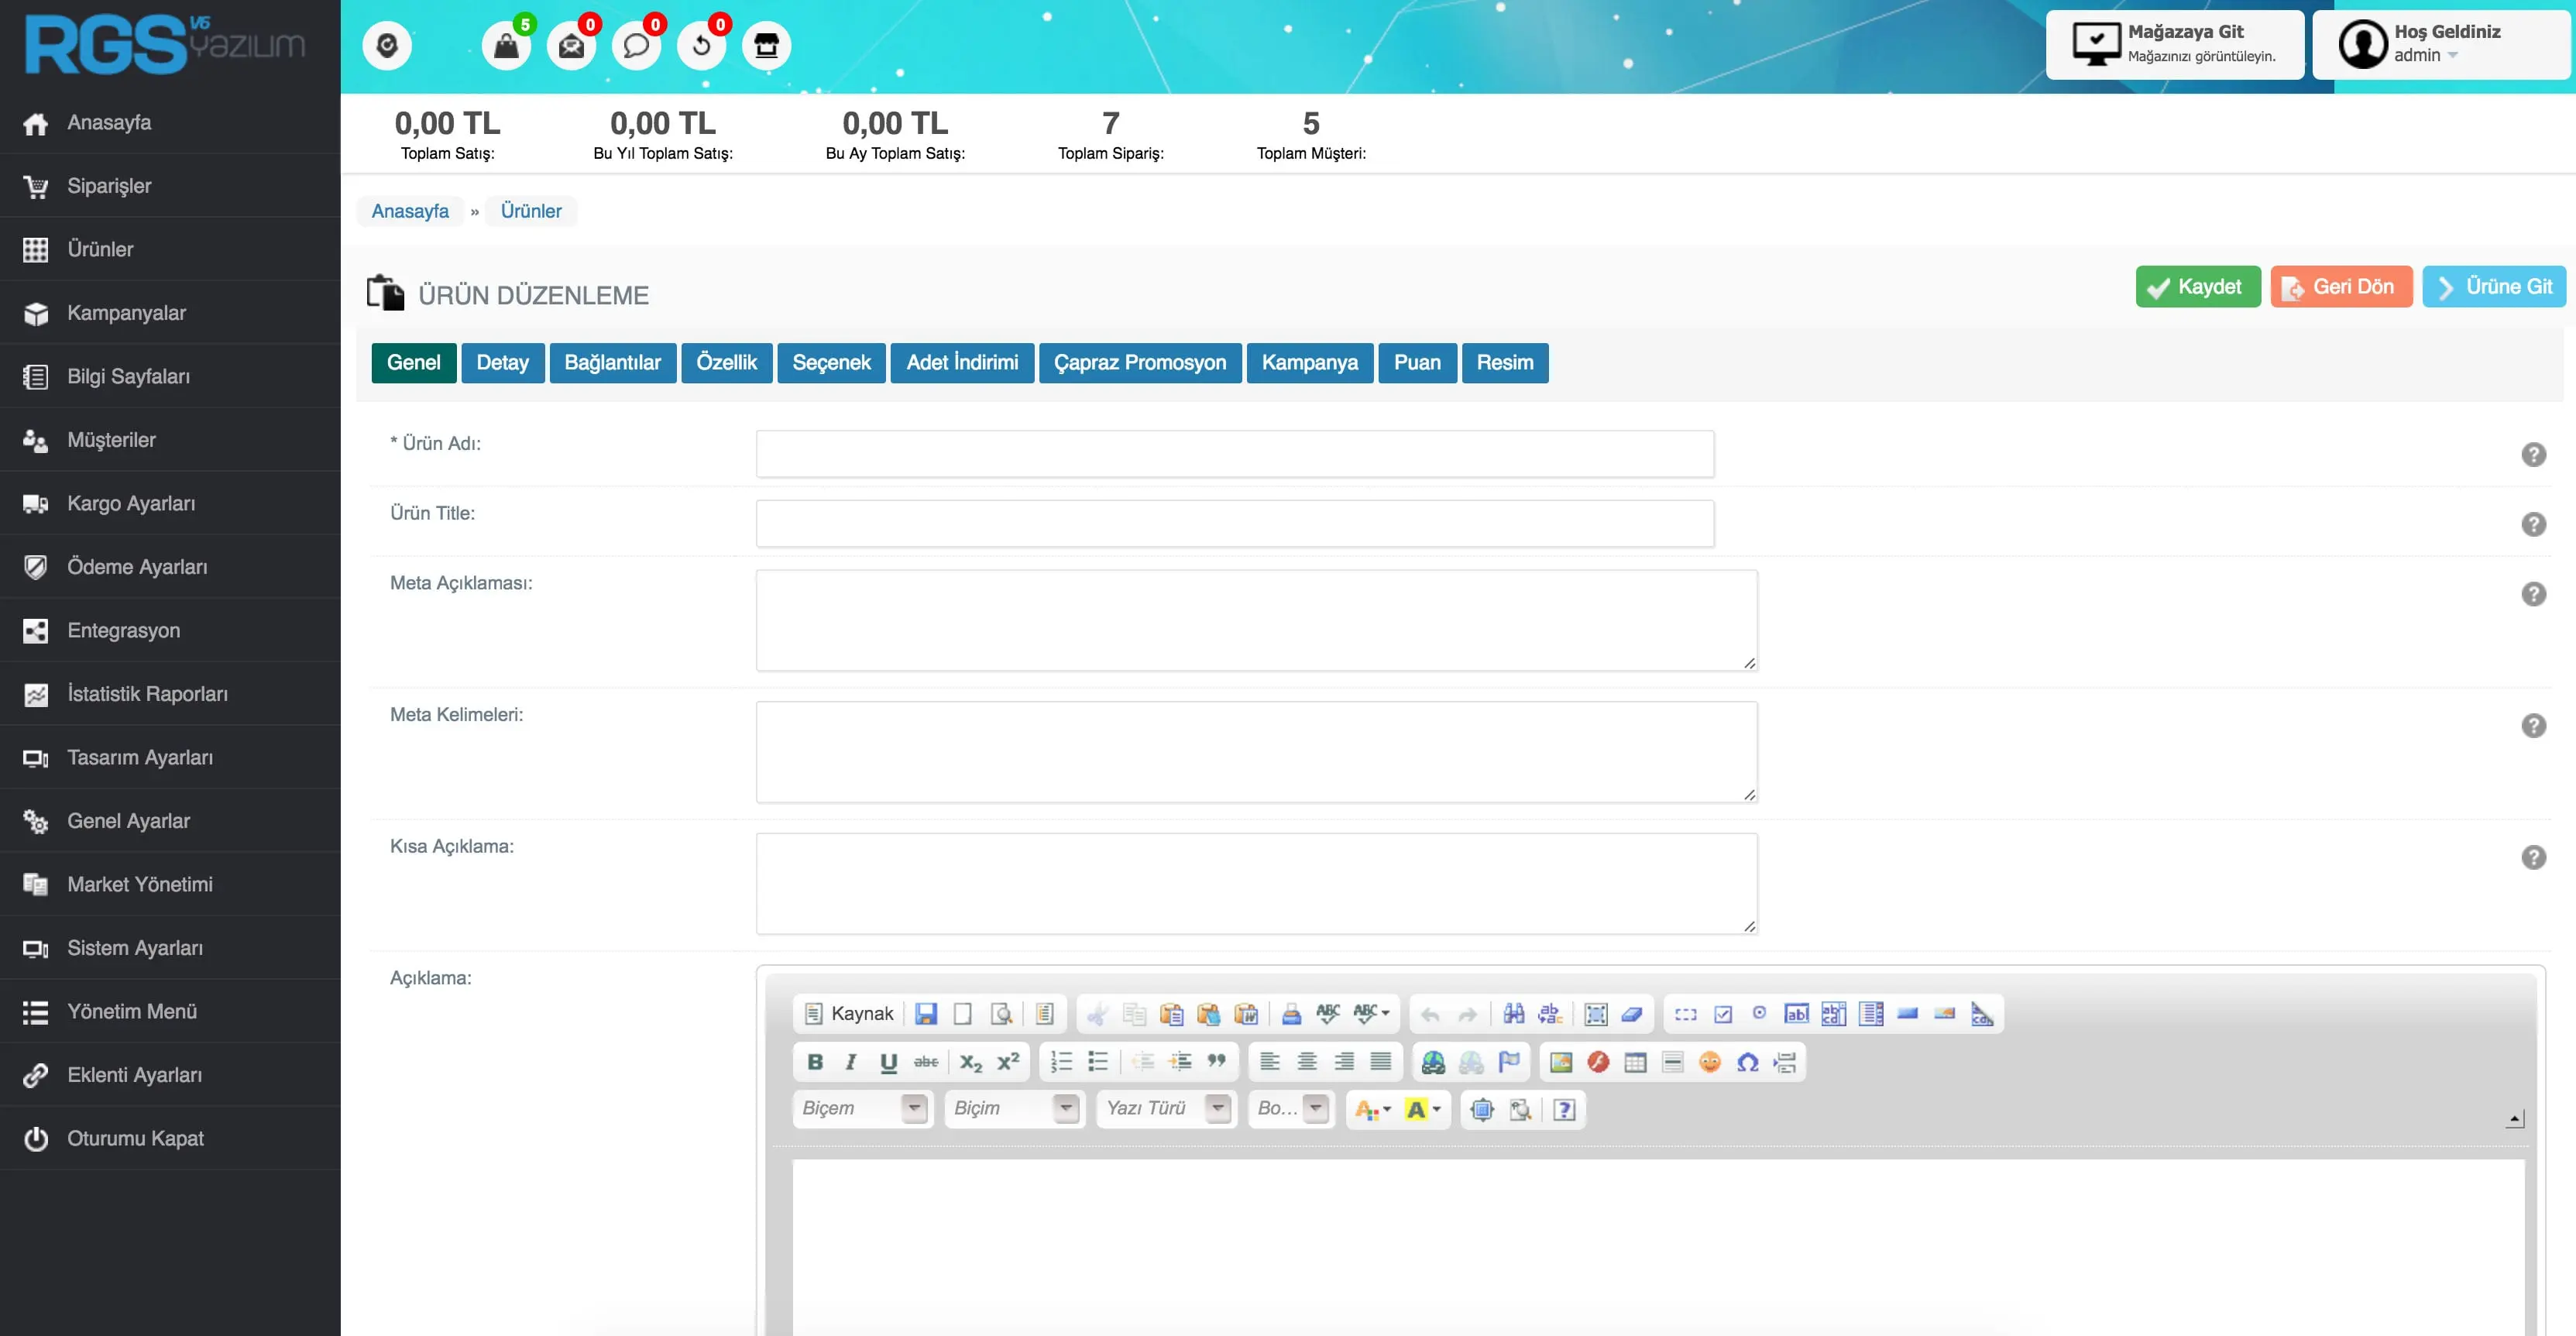The height and width of the screenshot is (1336, 2576).
Task: Insert a numbered list
Action: tap(1061, 1062)
